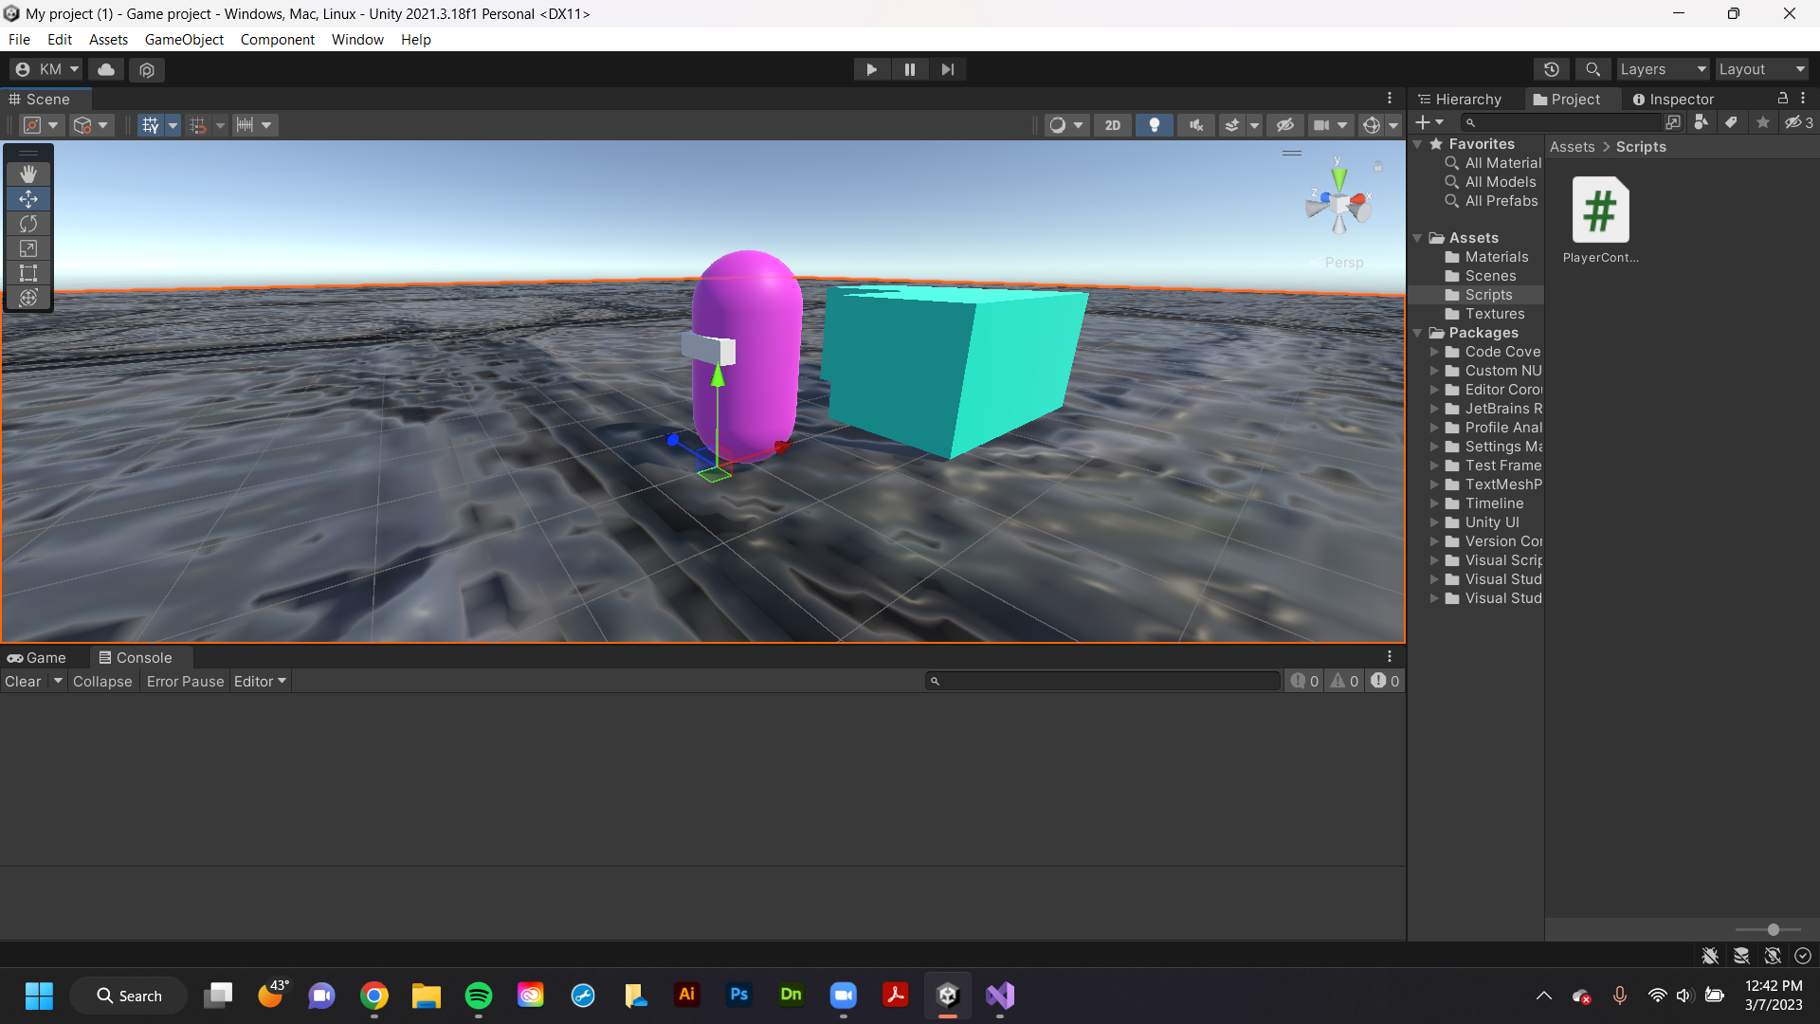The height and width of the screenshot is (1024, 1820).
Task: Select the Scale tool
Action: [28, 248]
